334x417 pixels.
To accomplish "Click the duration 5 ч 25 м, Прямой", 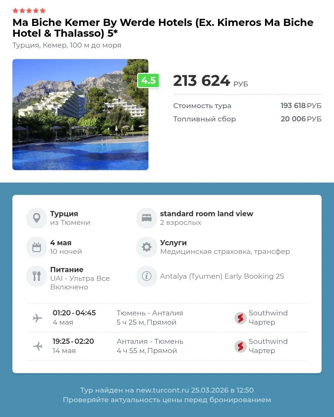I will [x=146, y=322].
